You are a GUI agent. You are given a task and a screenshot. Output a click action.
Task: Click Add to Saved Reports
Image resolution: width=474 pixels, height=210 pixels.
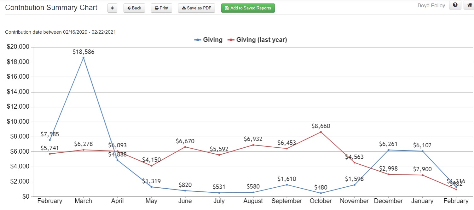[248, 8]
